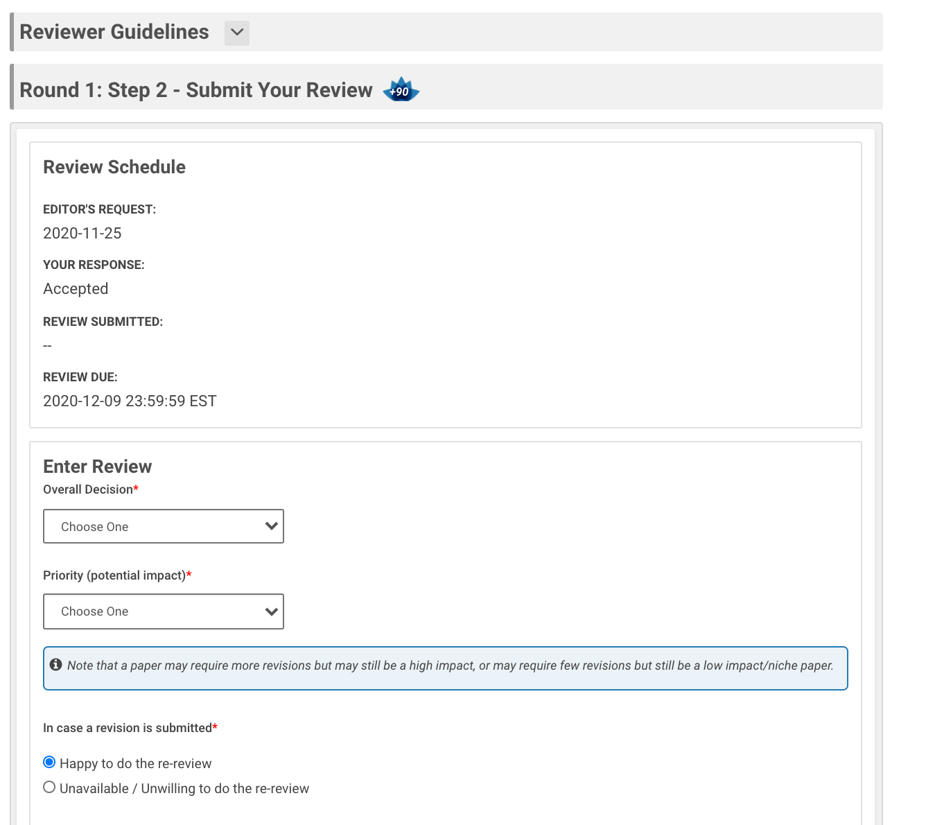The image size is (926, 825).
Task: Click the italic note about paper revisions
Action: pos(450,666)
